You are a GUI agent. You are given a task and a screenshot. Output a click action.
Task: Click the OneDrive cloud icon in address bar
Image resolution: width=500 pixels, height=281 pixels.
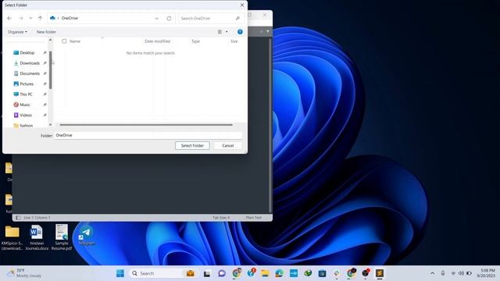click(x=52, y=18)
